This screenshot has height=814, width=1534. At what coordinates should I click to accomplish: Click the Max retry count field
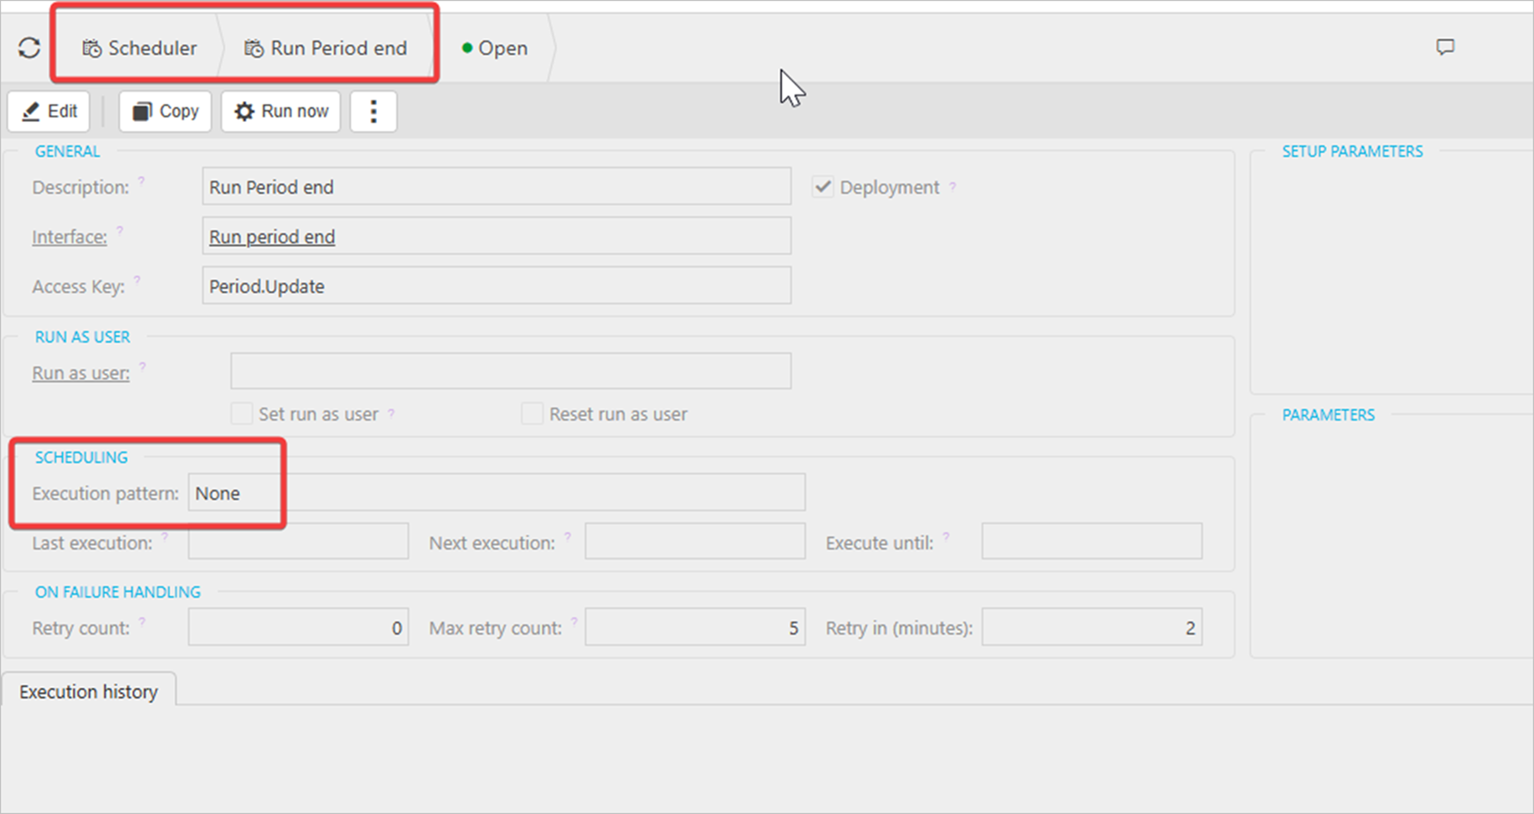(694, 628)
